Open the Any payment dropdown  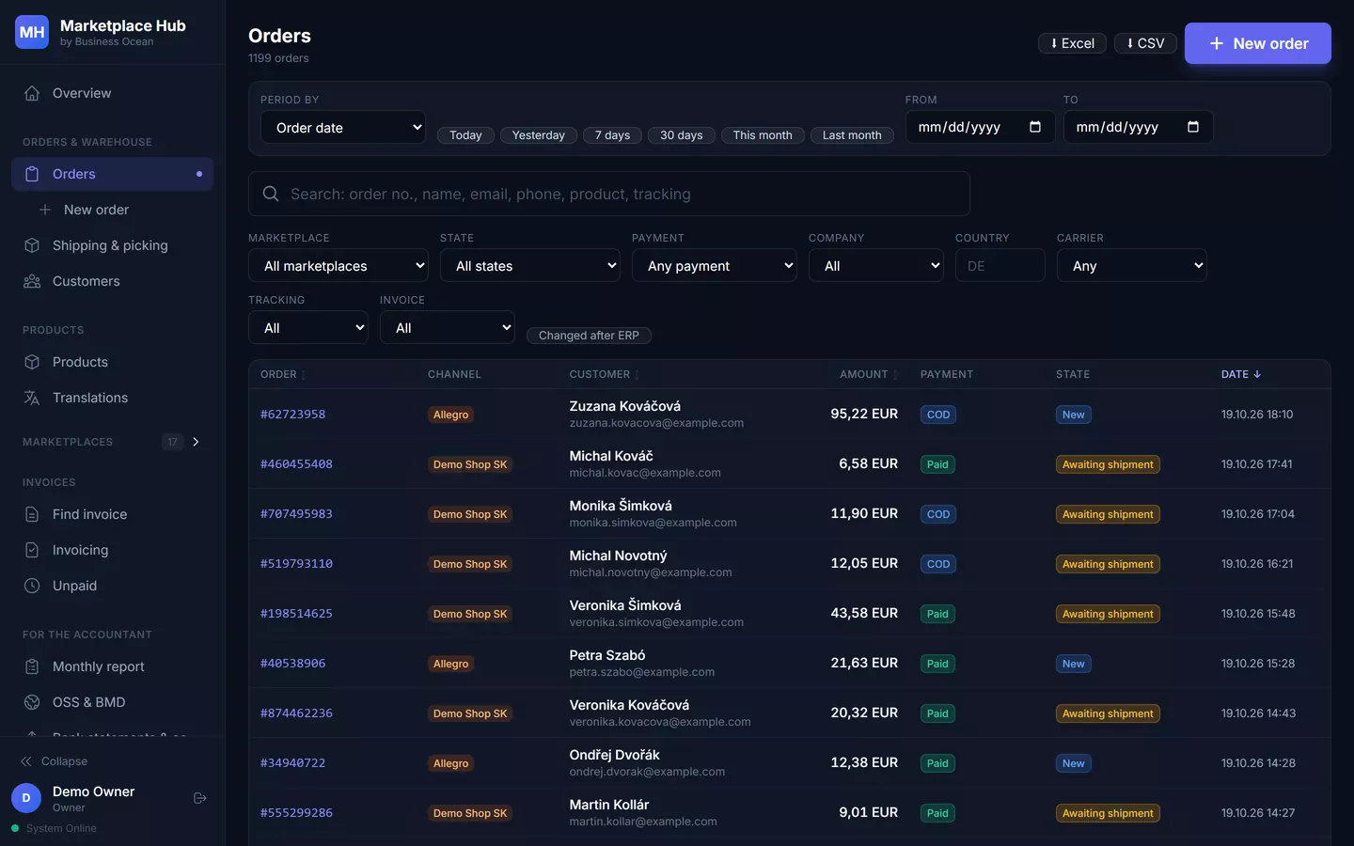[715, 265]
